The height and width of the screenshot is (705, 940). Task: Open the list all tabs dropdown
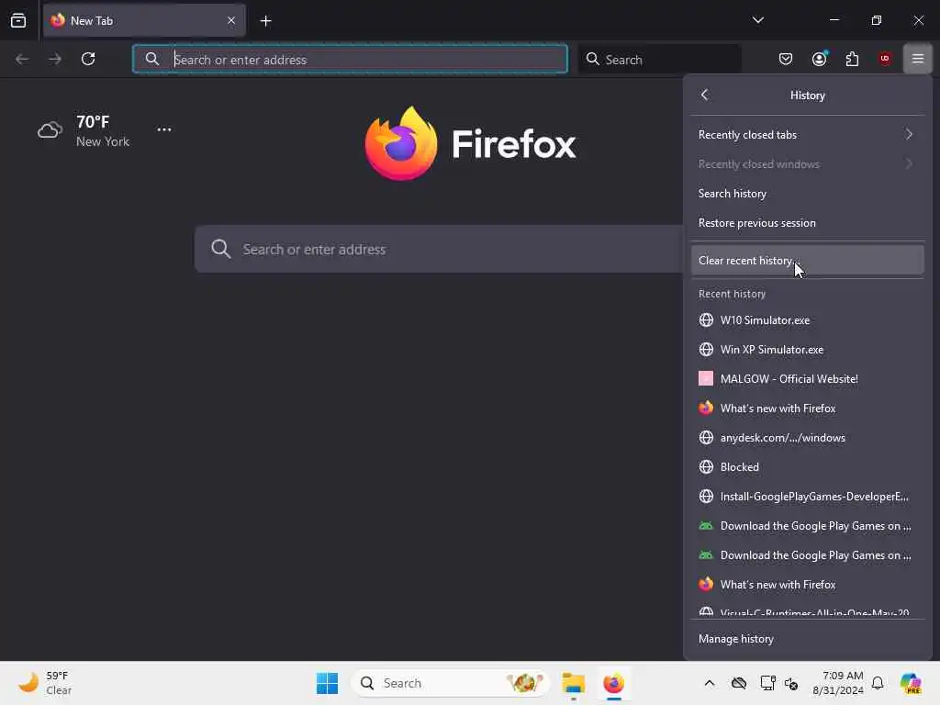[757, 20]
